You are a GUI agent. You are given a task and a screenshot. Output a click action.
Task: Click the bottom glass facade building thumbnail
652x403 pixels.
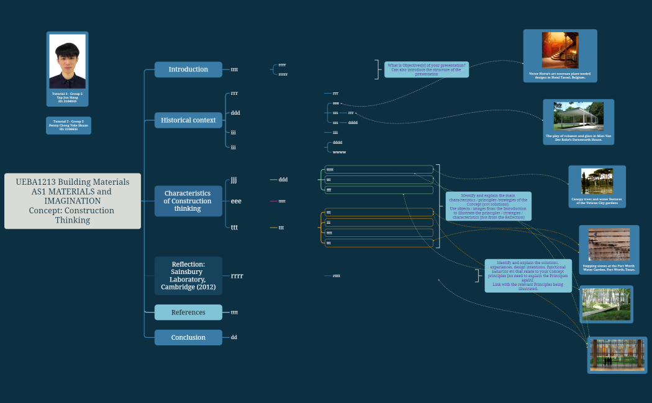[617, 354]
